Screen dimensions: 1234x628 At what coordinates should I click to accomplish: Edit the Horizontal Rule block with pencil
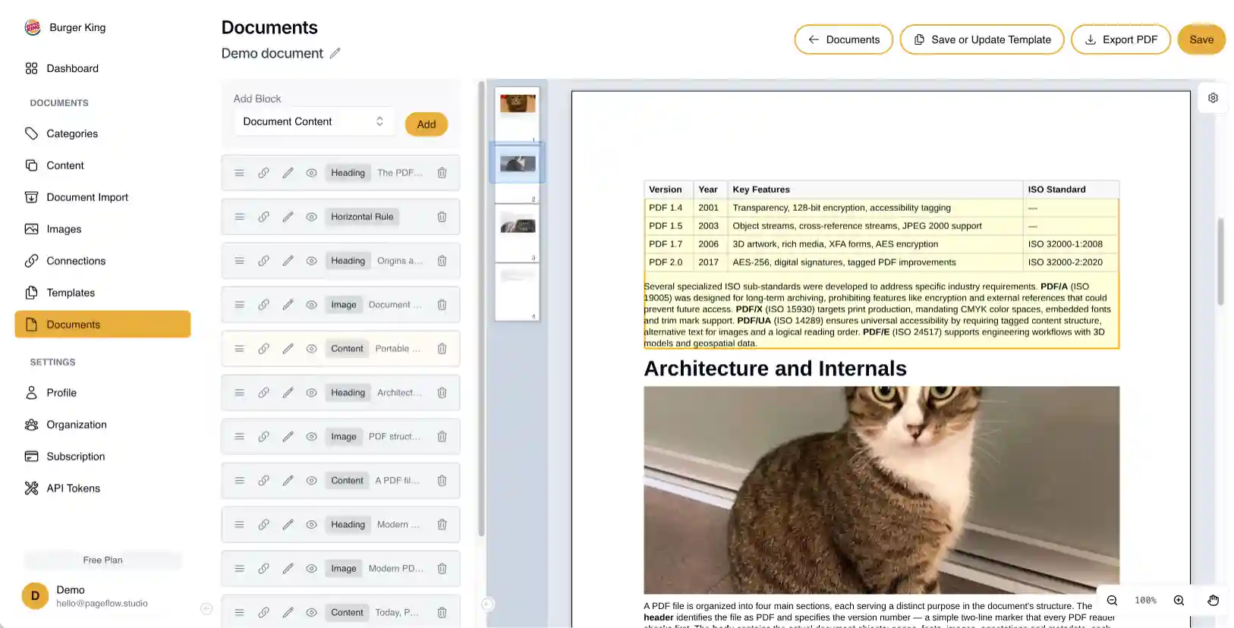click(x=288, y=217)
